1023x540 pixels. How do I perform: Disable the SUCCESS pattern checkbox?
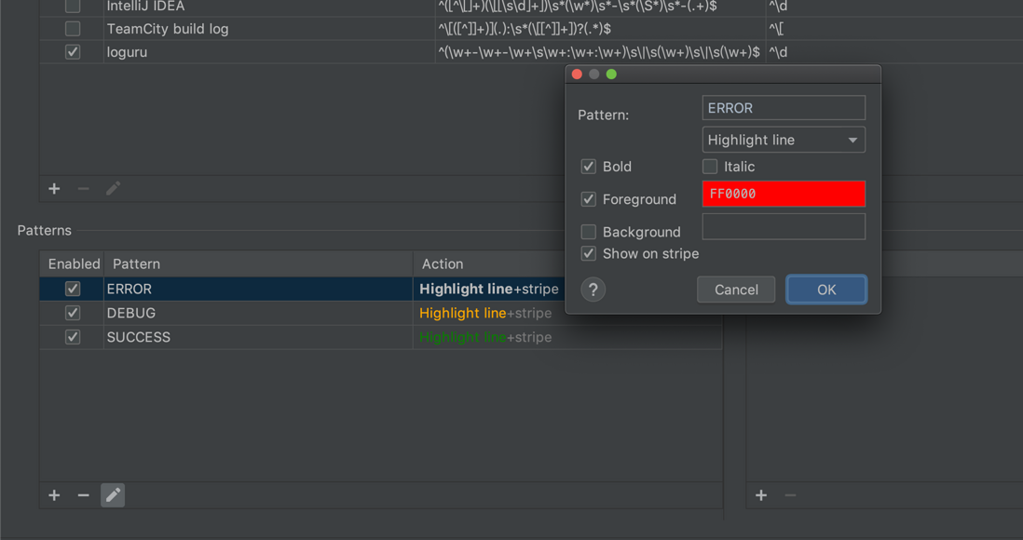point(73,337)
